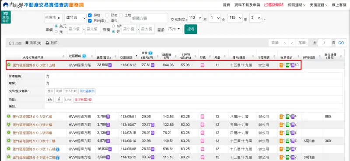Viewport: 350px width, 161px height.
Task: Expand the 支援服務 menu
Action: click(x=318, y=5)
